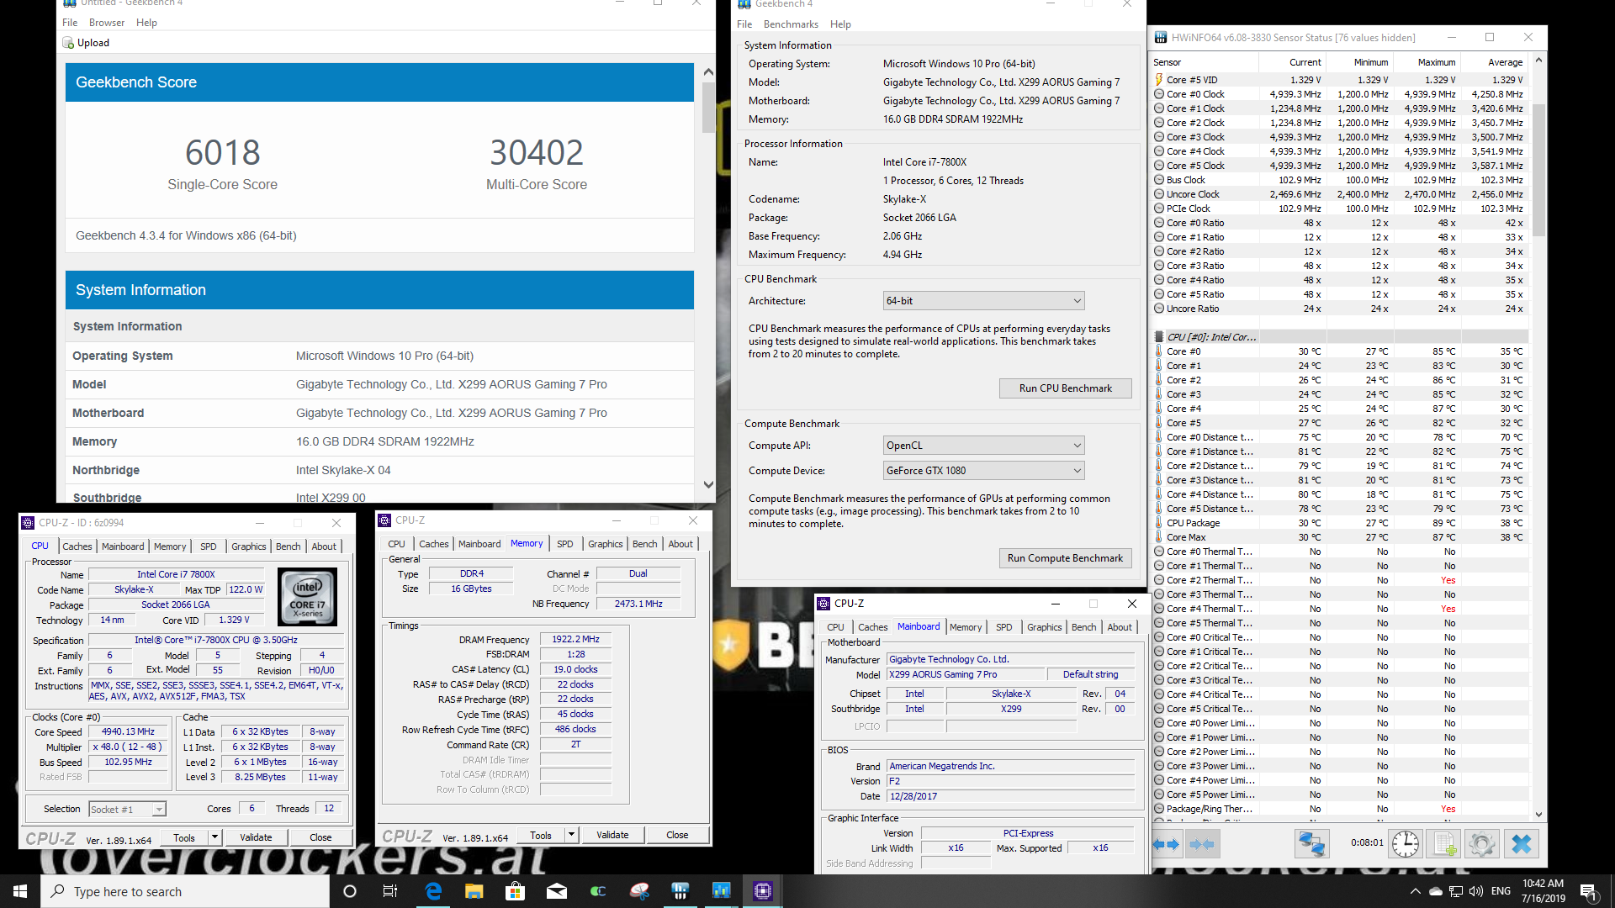Viewport: 1615px width, 908px height.
Task: Open the notification center icon
Action: point(1589,891)
